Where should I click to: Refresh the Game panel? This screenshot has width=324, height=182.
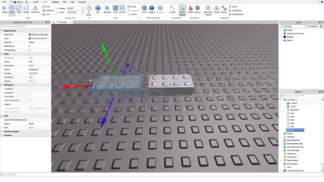(321, 26)
